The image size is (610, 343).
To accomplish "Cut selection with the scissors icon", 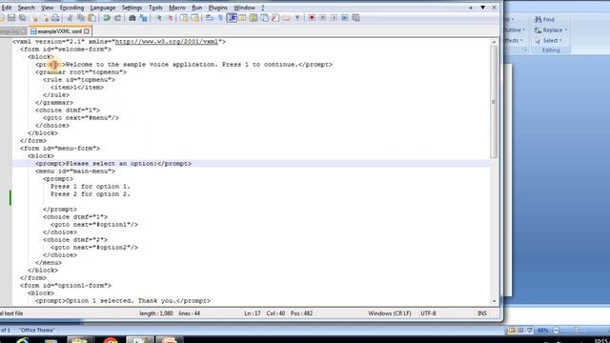I will pos(70,18).
